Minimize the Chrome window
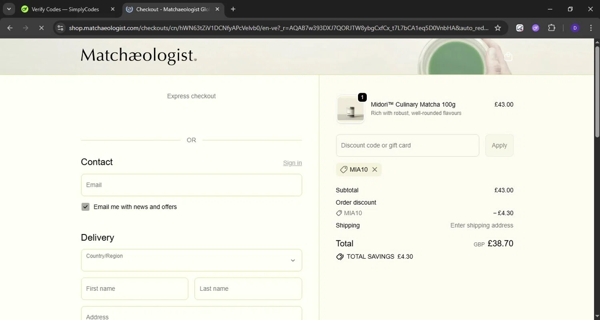This screenshot has width=600, height=320. [x=550, y=9]
